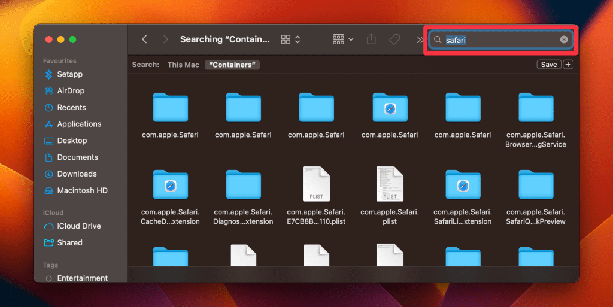Switch search scope to This Mac
Screen dimensions: 613x307
click(183, 65)
